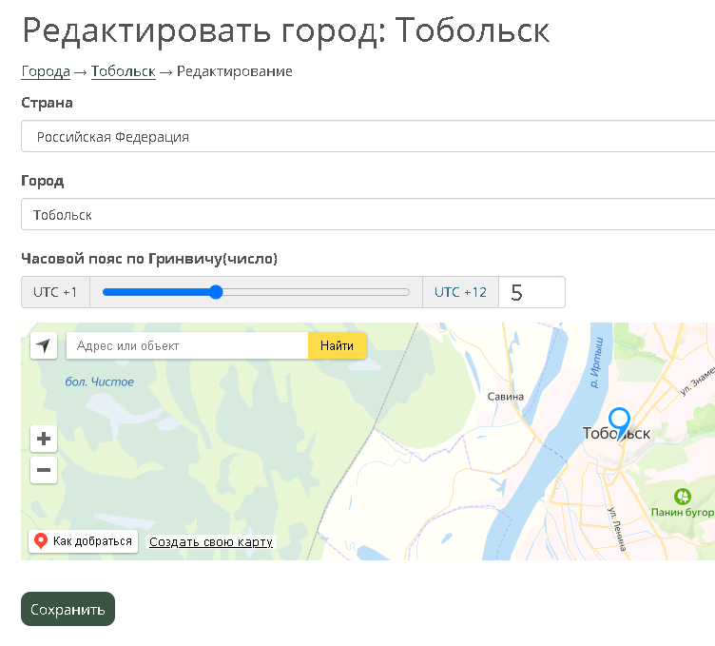
Task: Click the Сохранить save button
Action: pos(68,609)
